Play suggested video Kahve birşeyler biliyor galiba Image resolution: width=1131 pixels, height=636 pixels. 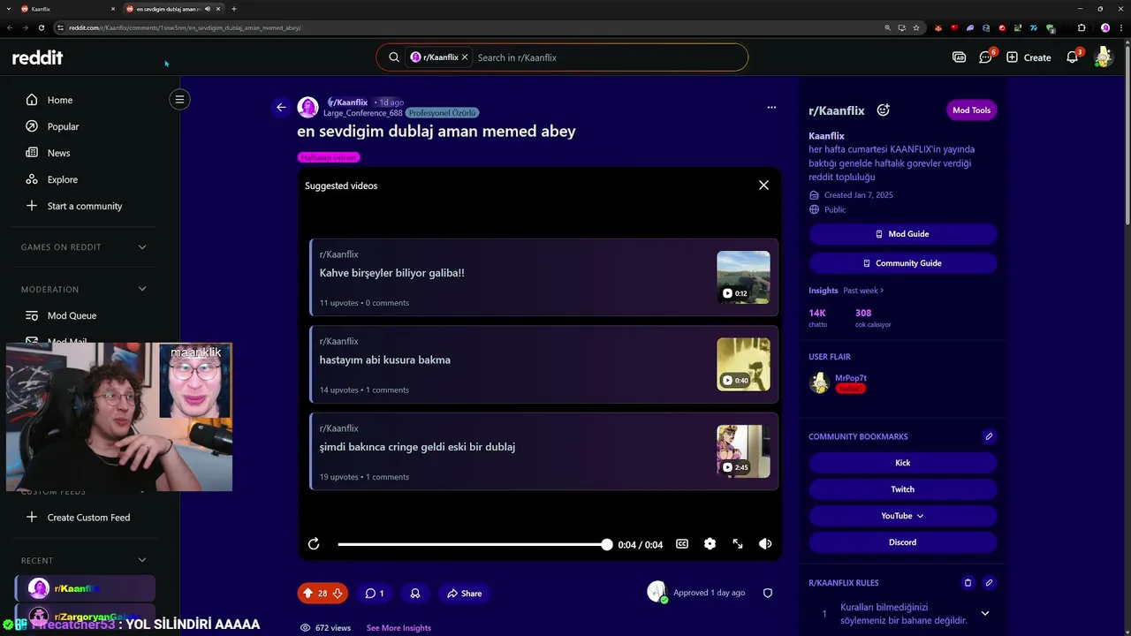click(x=544, y=277)
